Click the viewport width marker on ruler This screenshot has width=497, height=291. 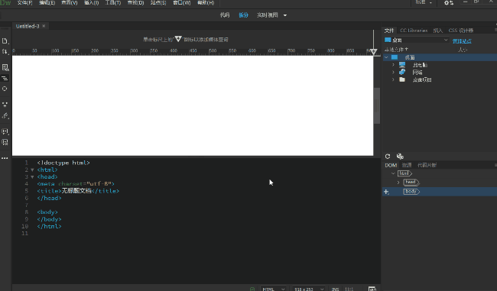click(374, 52)
